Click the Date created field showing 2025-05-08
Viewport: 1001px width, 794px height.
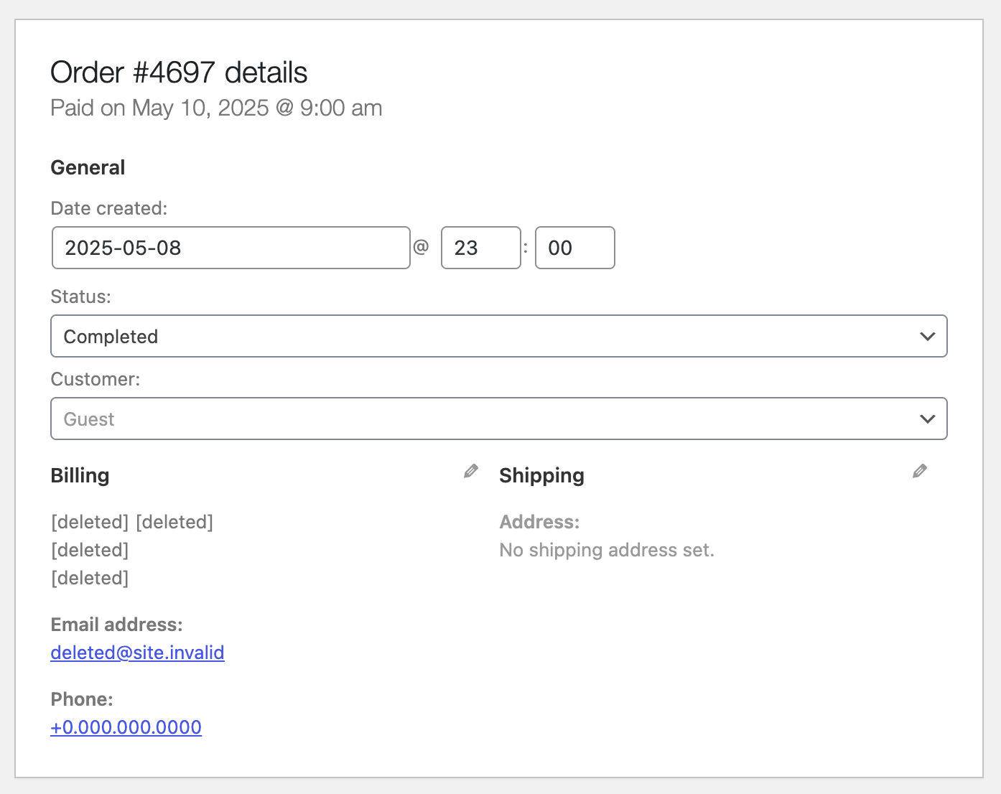point(231,248)
